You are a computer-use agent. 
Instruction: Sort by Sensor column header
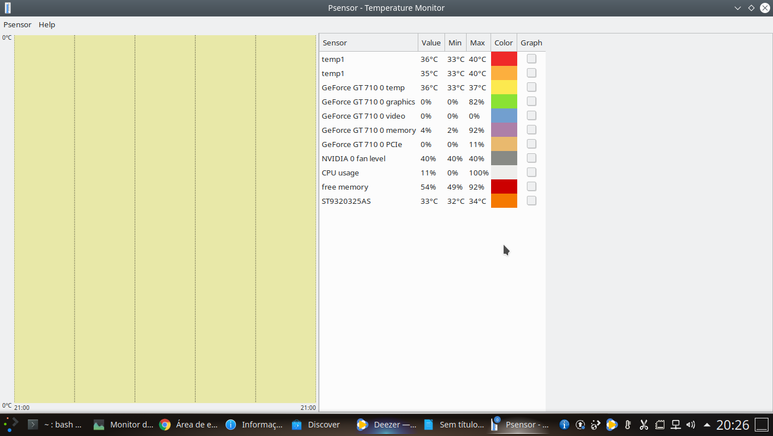(368, 43)
